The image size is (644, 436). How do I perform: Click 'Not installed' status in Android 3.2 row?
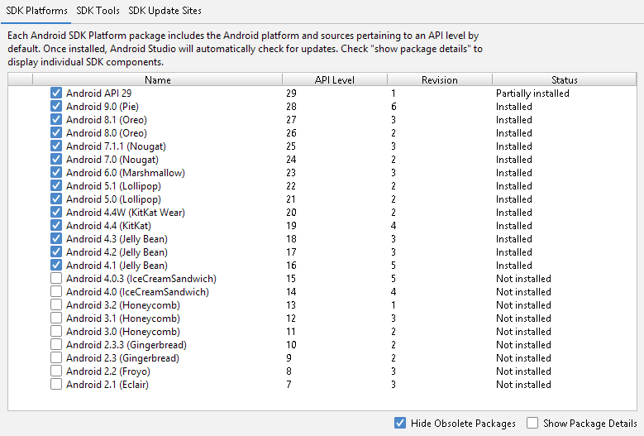coord(523,305)
